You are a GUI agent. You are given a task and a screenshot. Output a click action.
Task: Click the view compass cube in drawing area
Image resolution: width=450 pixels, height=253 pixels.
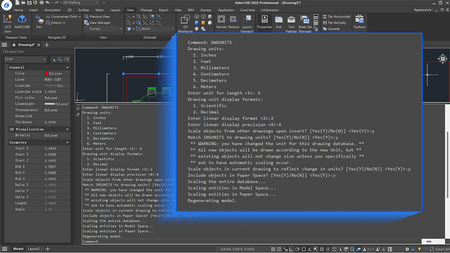(x=442, y=59)
